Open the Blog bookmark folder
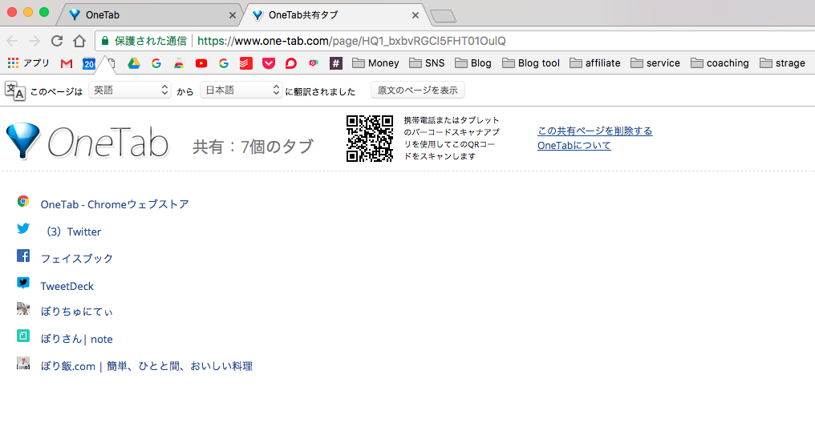 (x=473, y=63)
